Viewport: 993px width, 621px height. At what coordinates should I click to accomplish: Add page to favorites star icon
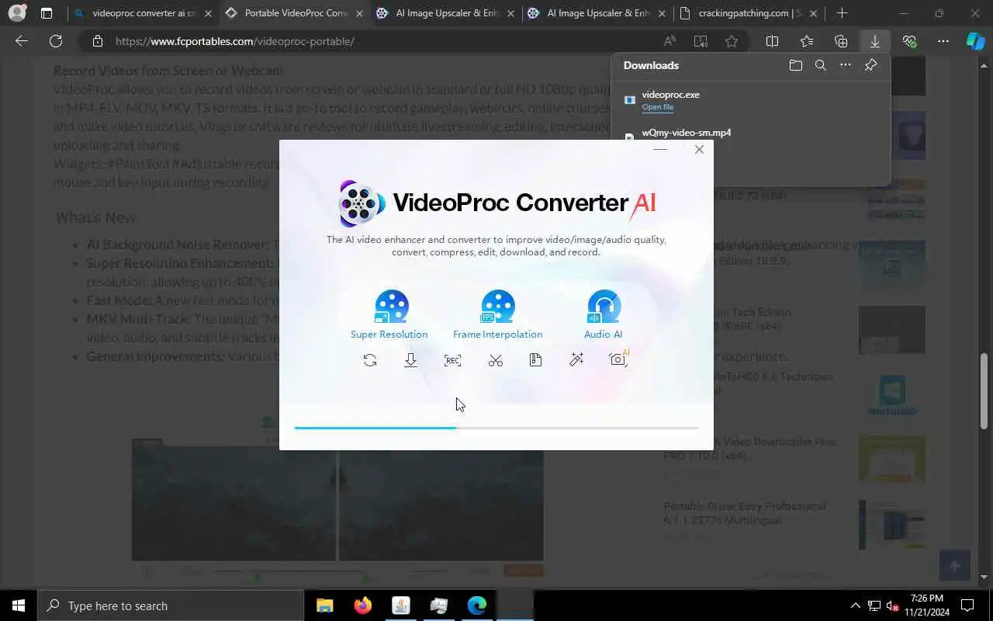click(x=732, y=41)
